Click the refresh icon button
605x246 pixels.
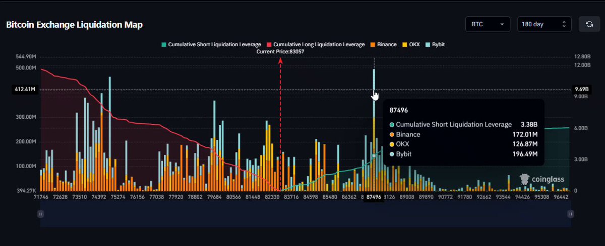(x=588, y=24)
